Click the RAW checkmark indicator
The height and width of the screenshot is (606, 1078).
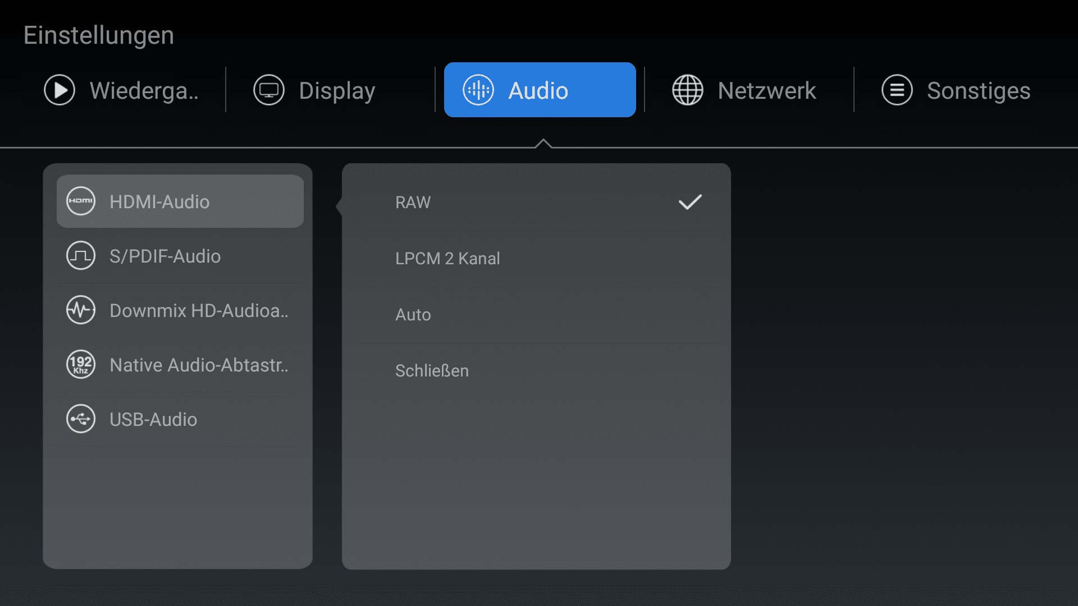[x=690, y=202]
